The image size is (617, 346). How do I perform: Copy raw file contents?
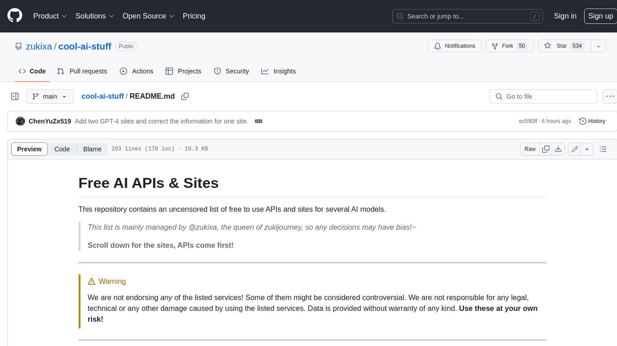pyautogui.click(x=546, y=149)
